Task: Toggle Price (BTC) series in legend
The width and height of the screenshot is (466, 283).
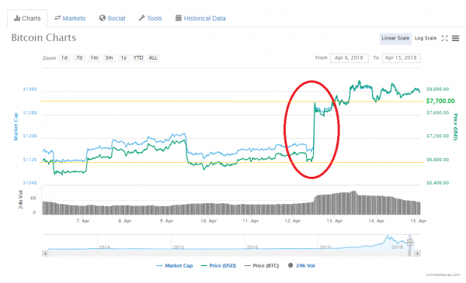Action: (262, 265)
